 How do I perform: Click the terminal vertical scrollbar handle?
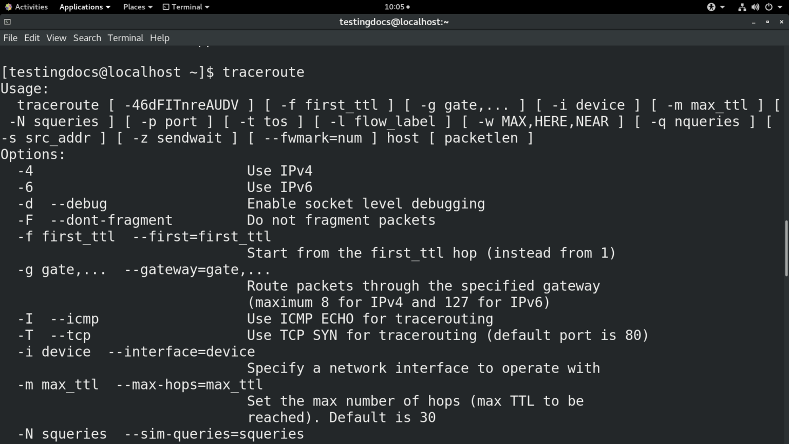click(x=786, y=249)
